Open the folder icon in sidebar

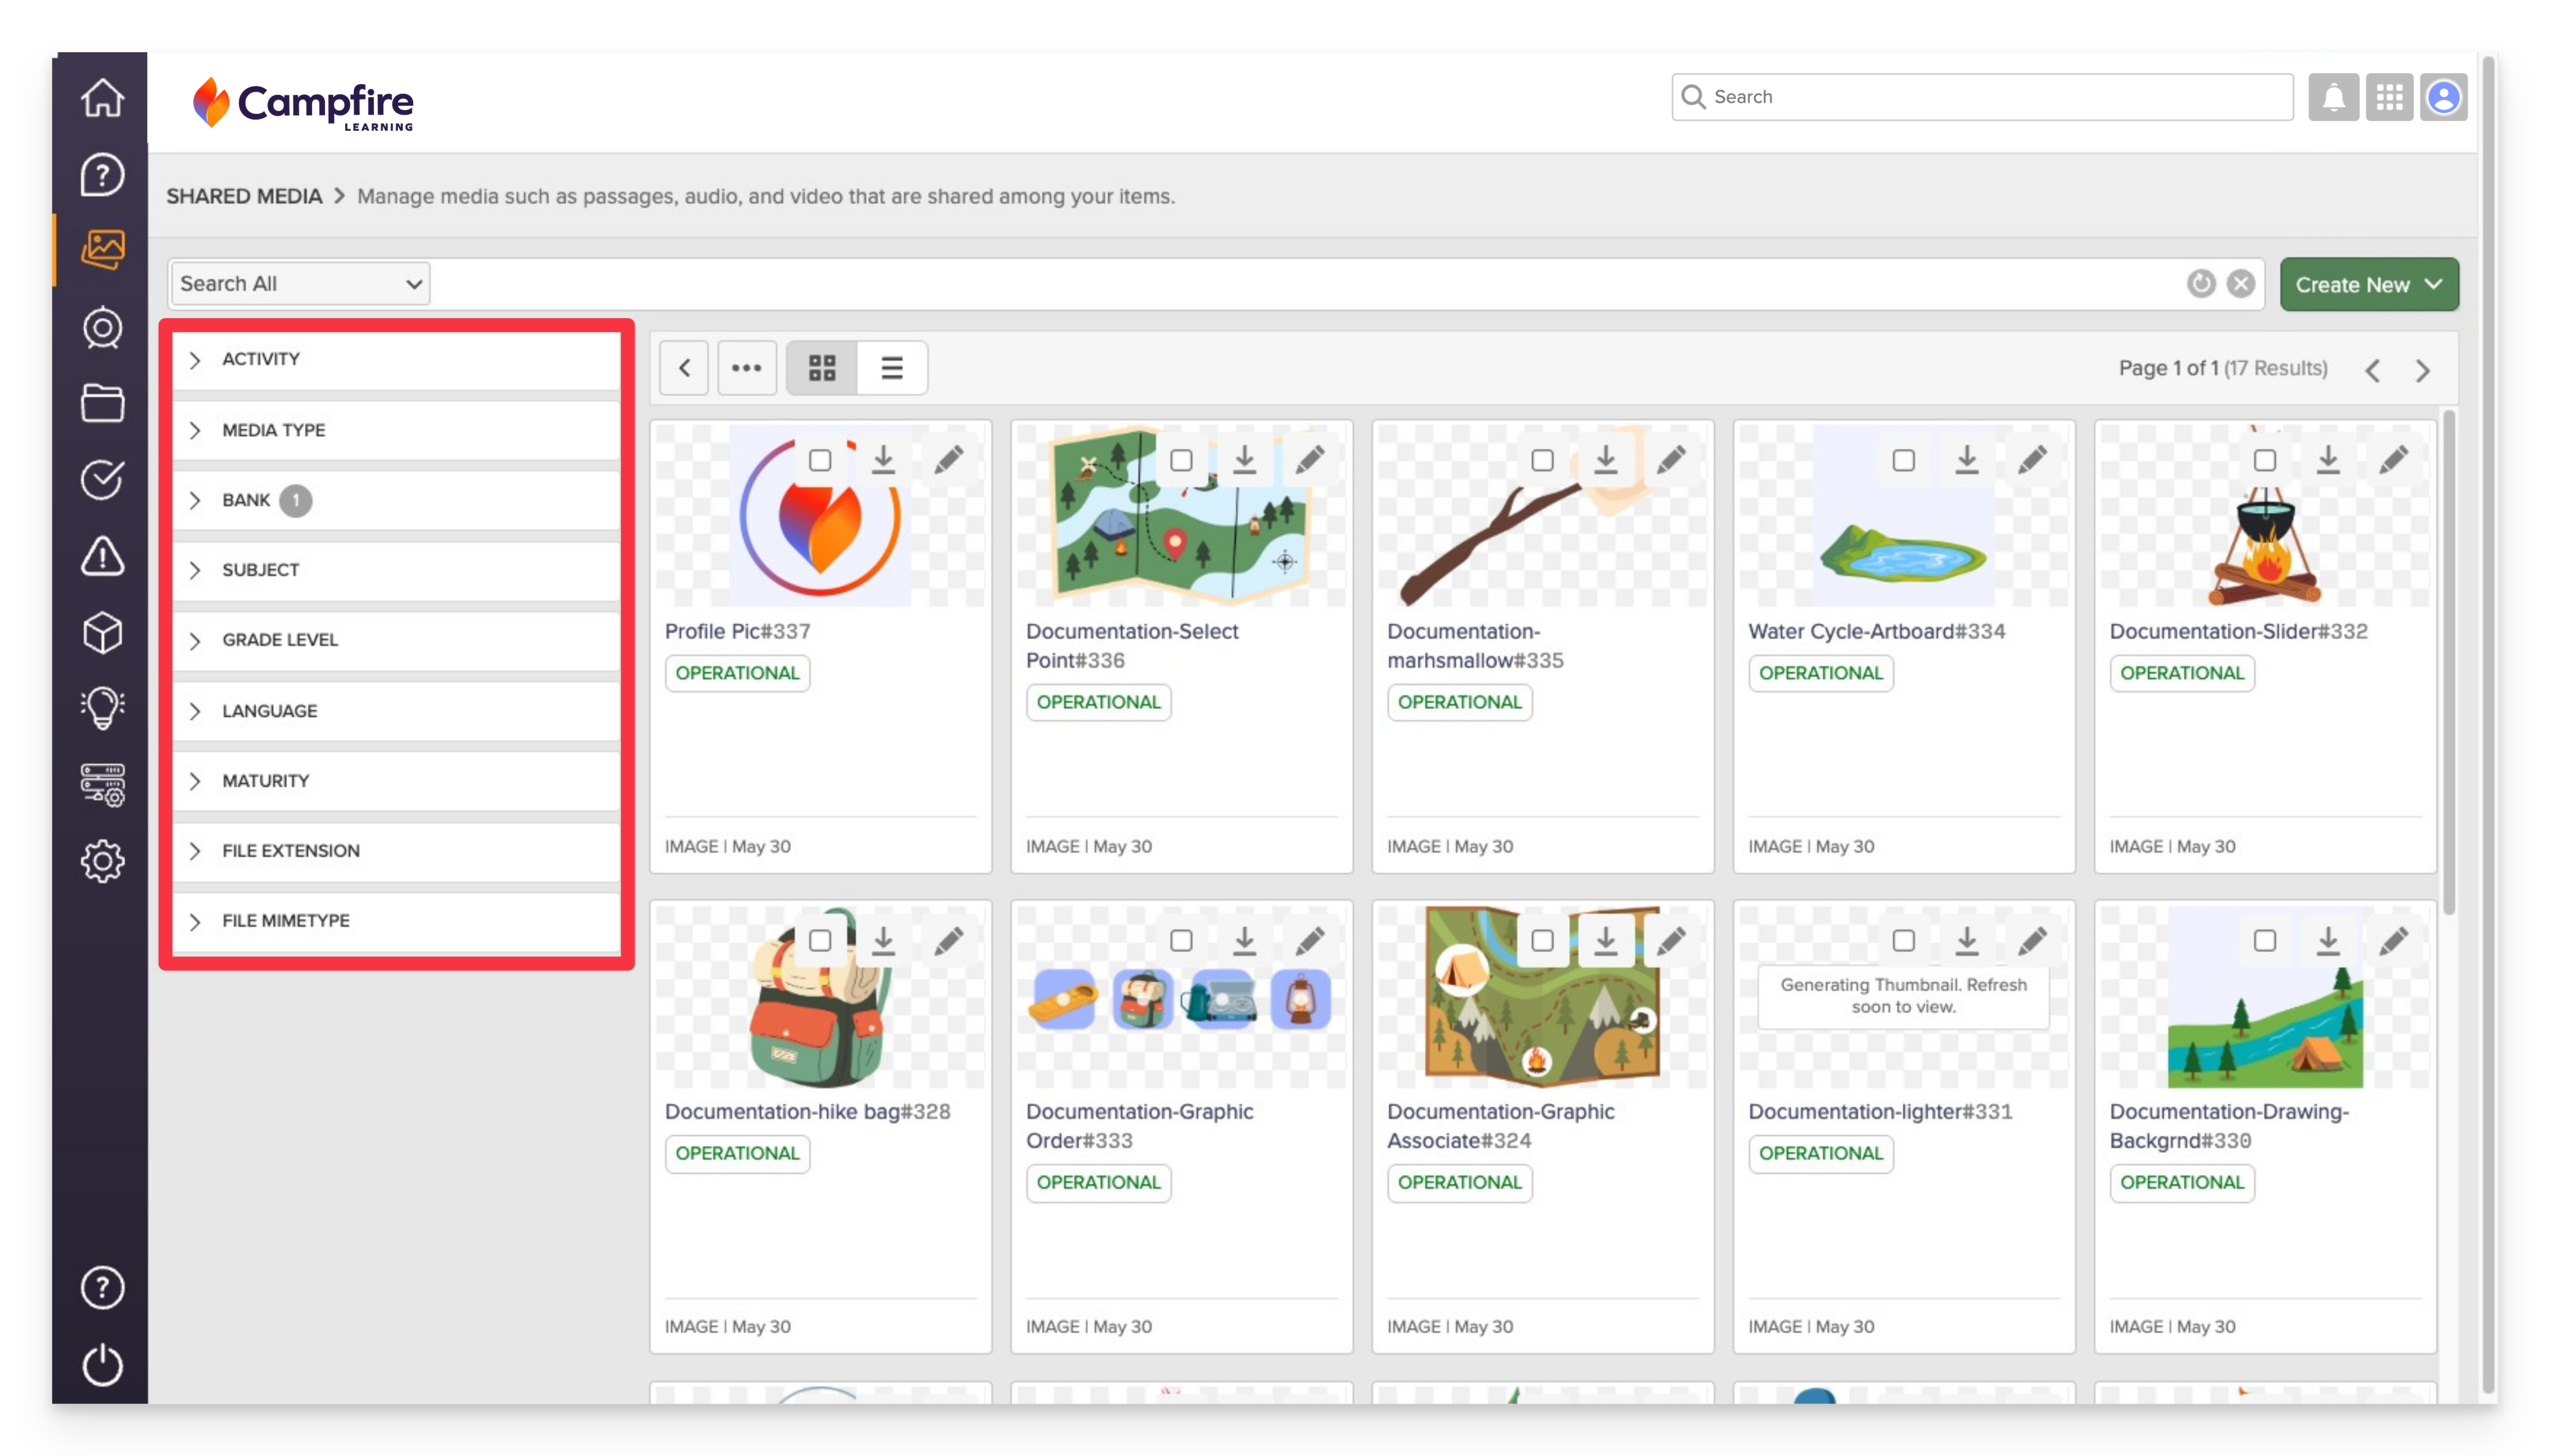(102, 403)
